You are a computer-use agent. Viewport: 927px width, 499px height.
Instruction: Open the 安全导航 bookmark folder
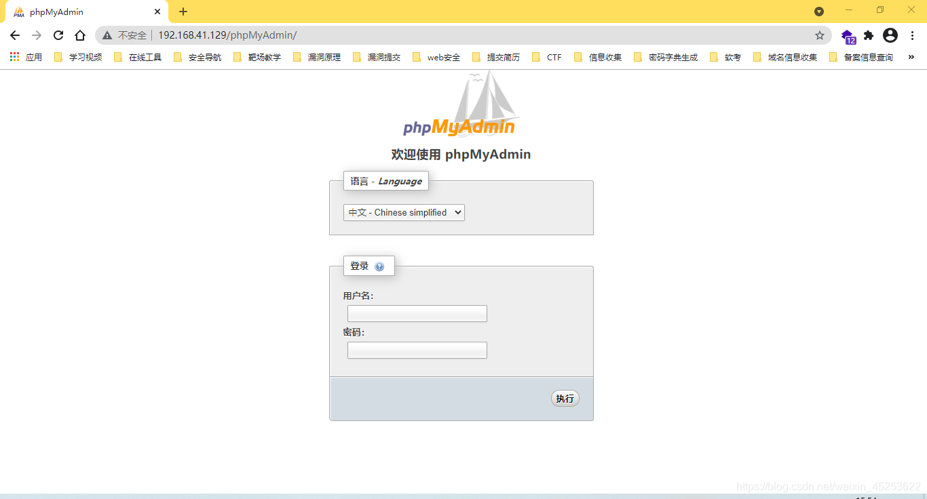pyautogui.click(x=197, y=58)
